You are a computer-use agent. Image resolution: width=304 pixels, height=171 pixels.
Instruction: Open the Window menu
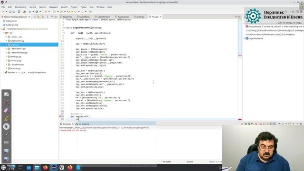100,7
